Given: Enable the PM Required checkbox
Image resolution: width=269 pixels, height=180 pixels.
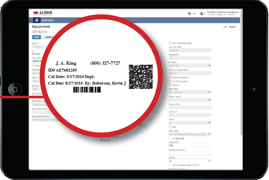Looking at the screenshot, I should (x=170, y=138).
